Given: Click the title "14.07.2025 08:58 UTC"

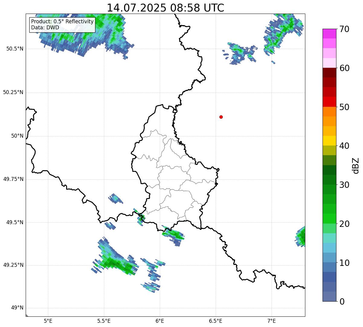Looking at the screenshot, I should 165,8.
